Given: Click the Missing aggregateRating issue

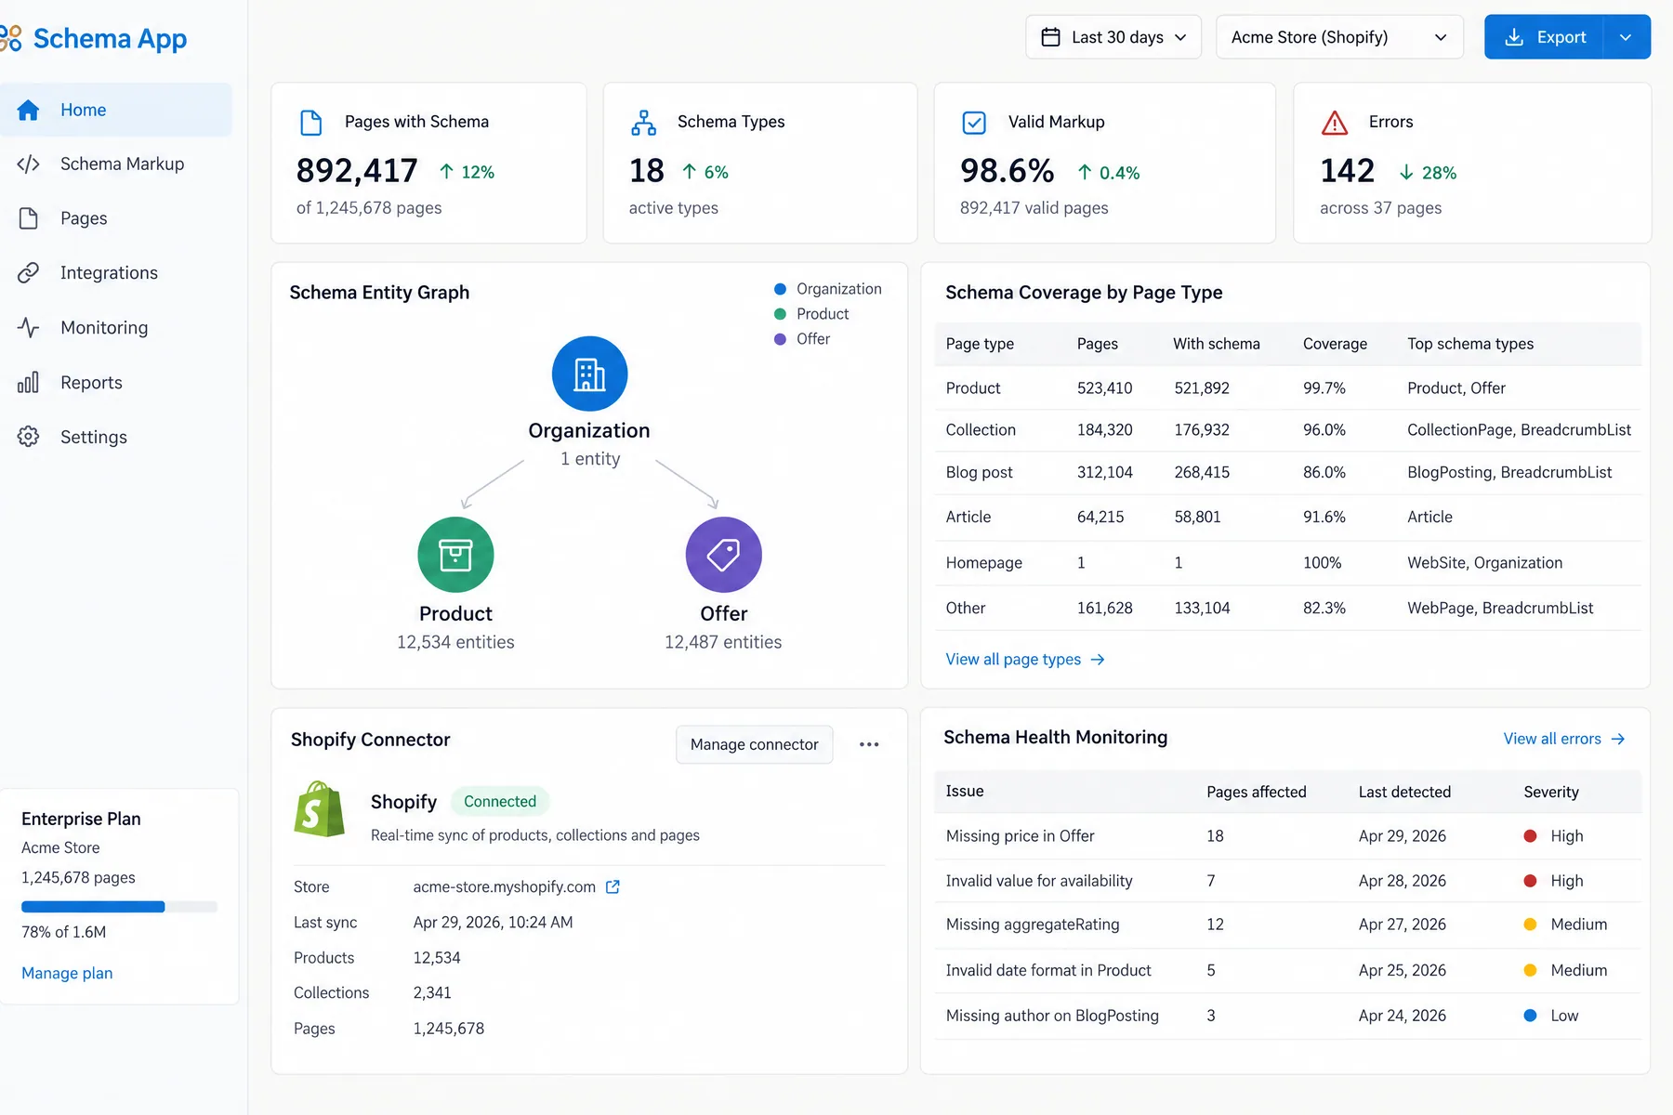Looking at the screenshot, I should pyautogui.click(x=1033, y=925).
